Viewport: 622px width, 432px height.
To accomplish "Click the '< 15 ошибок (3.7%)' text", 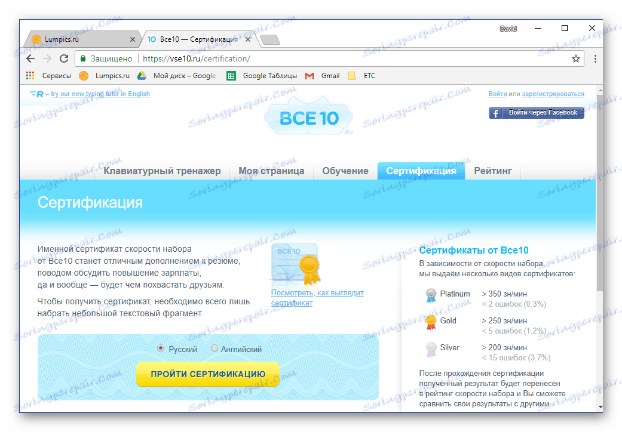I will tap(516, 358).
